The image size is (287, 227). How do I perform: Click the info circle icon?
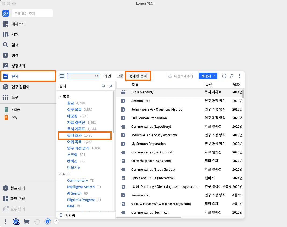224,76
